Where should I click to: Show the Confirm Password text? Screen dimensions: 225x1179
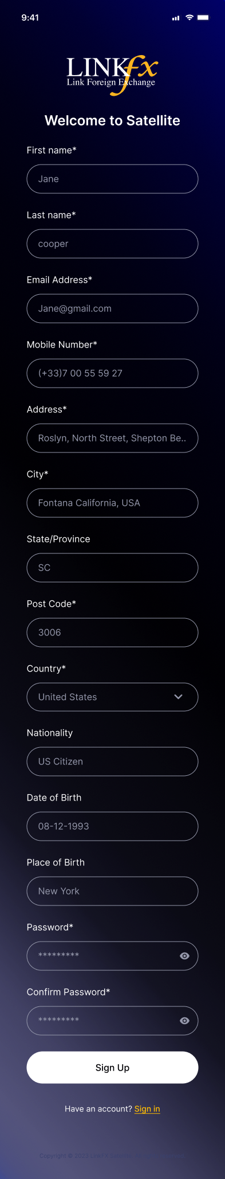pos(184,1021)
